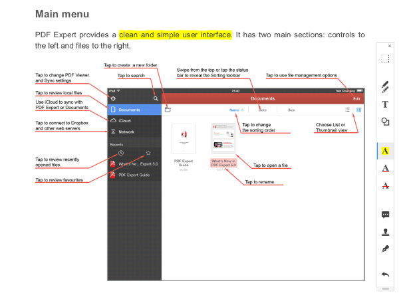Activate the yellow highlight text tool
The height and width of the screenshot is (299, 399).
click(385, 151)
